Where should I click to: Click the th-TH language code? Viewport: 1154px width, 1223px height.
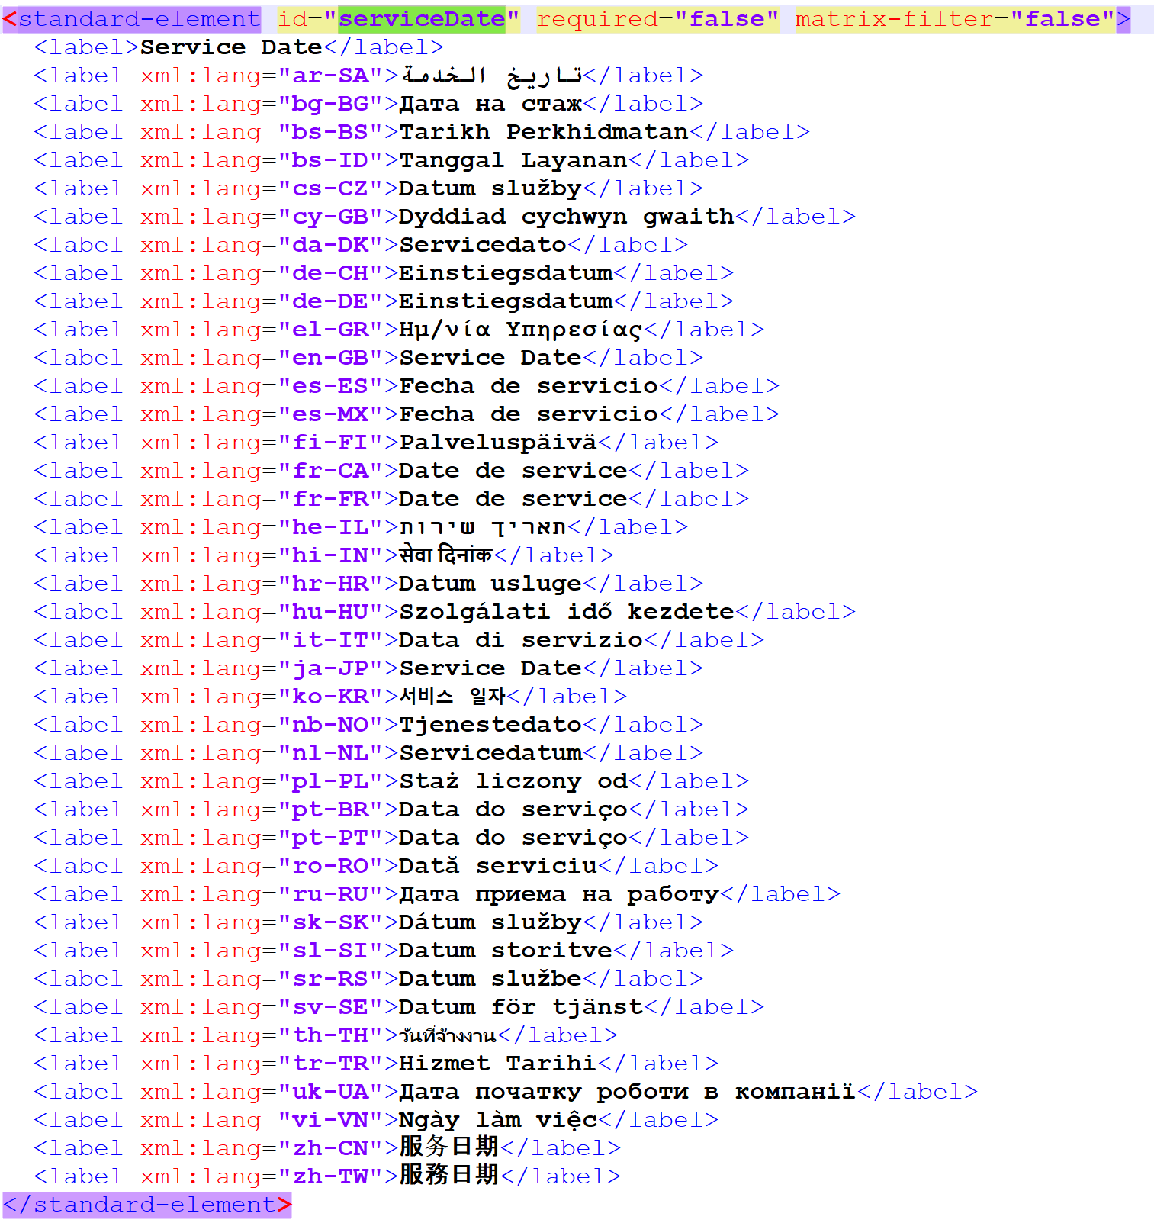330,1035
